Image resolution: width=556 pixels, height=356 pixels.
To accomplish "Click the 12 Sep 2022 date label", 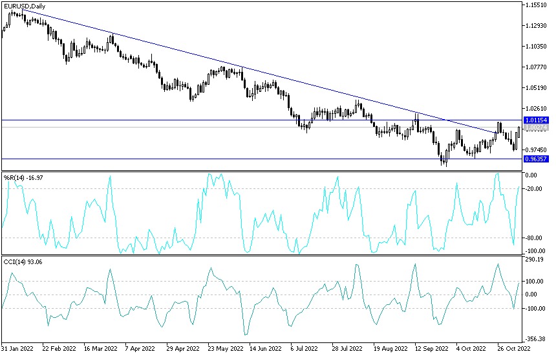I will click(433, 348).
